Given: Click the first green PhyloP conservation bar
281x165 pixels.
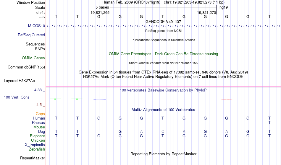Looking at the screenshot, I should pos(55,99).
